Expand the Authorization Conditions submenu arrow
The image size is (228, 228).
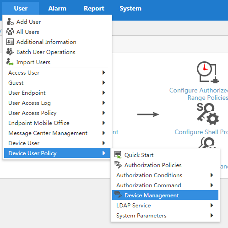[x=212, y=175]
